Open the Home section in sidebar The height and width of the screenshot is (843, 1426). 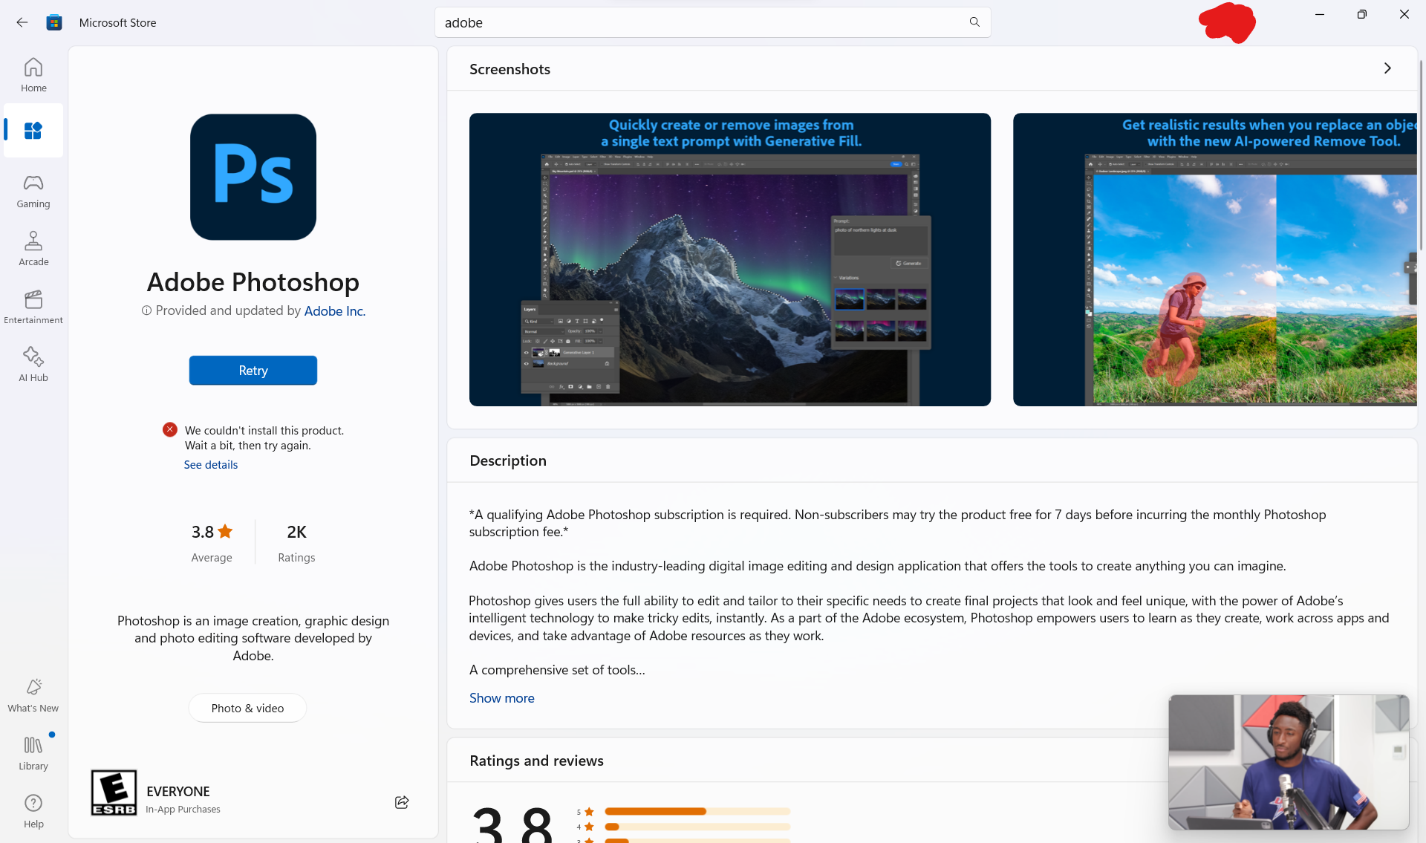point(33,74)
